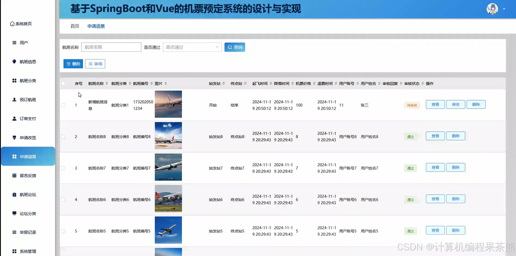Click the 申请退票 grid icon
This screenshot has height=256, width=516.
[x=14, y=157]
